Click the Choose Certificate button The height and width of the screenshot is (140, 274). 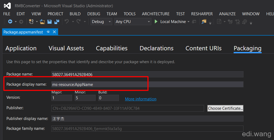coord(226,108)
